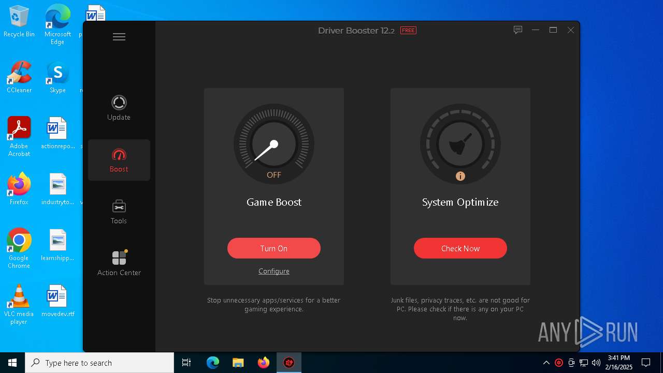Click the System Optimize broom icon
This screenshot has width=663, height=373.
(x=460, y=144)
